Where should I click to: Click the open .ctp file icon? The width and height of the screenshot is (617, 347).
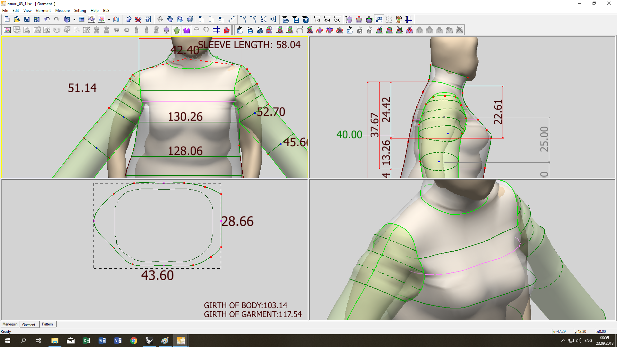(350, 30)
